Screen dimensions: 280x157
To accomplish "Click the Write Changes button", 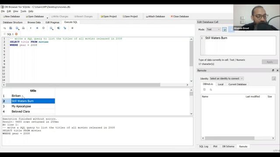I will 59,17.
